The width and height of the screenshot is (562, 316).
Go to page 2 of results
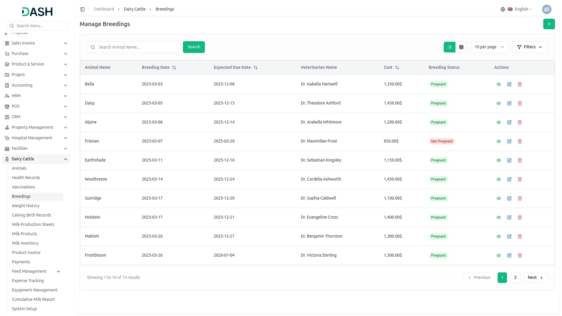click(515, 278)
